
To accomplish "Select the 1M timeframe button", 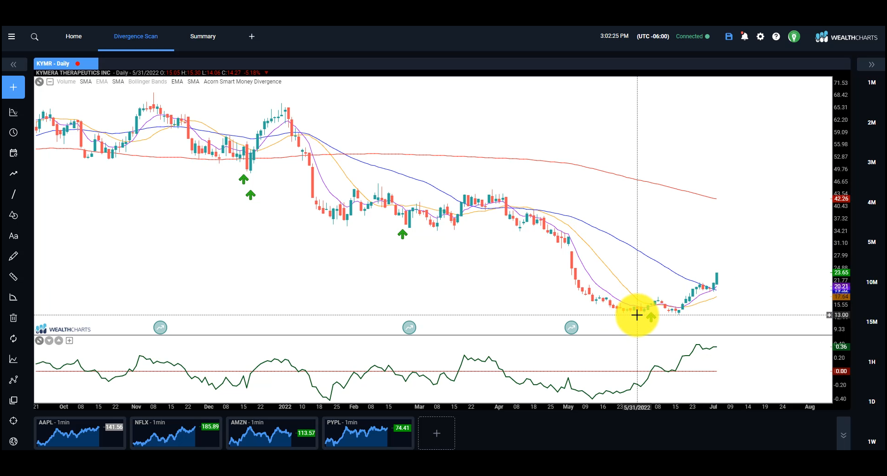I will click(872, 83).
